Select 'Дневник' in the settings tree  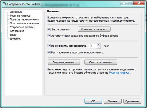tap(15, 39)
